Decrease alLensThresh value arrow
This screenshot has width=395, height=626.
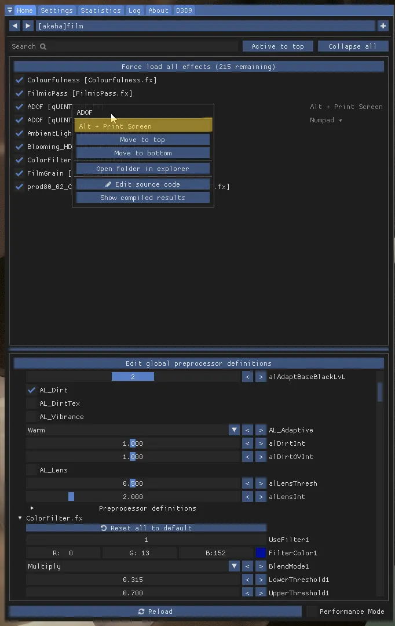click(247, 483)
